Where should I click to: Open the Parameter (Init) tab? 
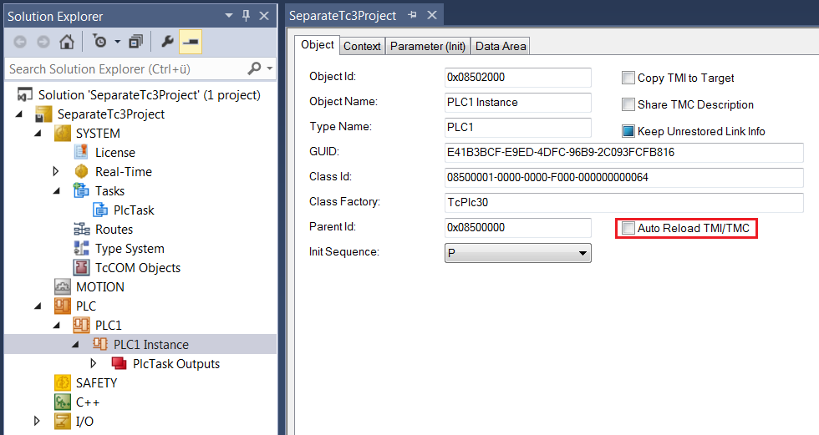(x=428, y=47)
